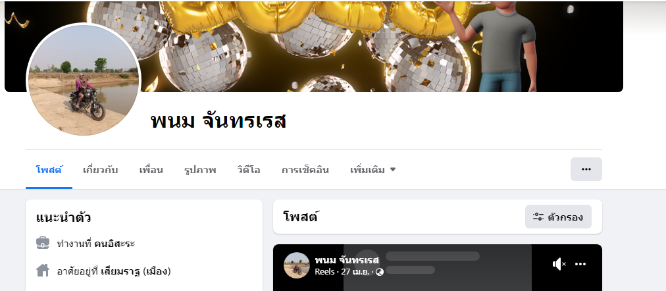Select the โพสต์ tab
This screenshot has width=666, height=291.
click(49, 170)
